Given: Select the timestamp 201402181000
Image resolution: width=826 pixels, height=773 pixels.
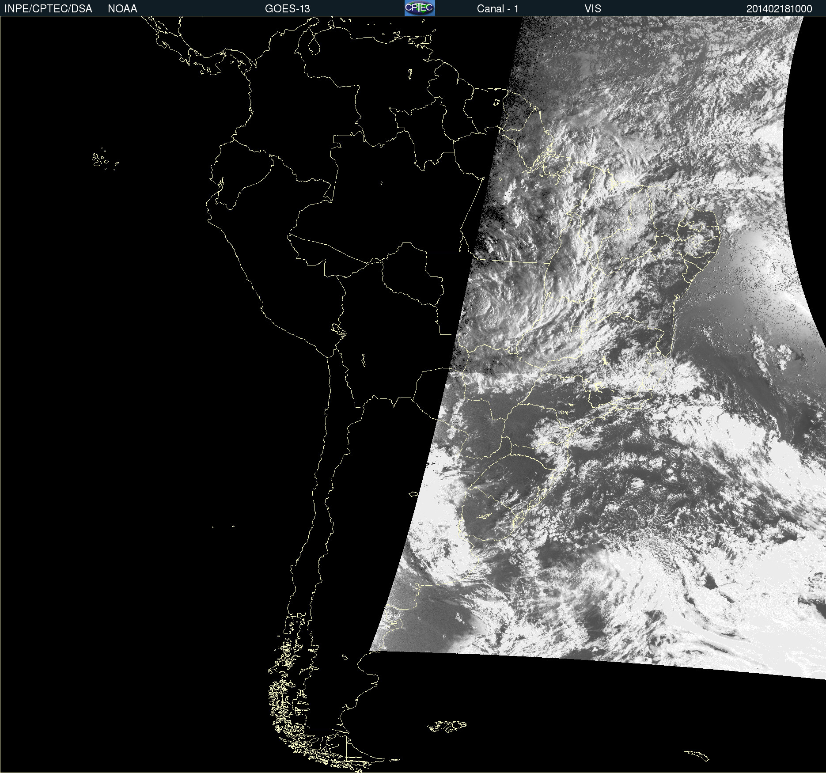Looking at the screenshot, I should coord(779,9).
